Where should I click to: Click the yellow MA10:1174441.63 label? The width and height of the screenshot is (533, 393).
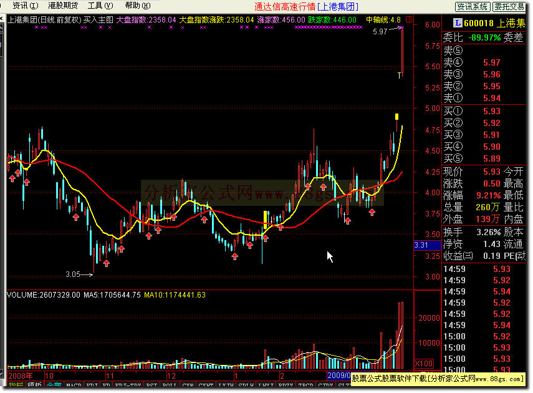point(175,295)
